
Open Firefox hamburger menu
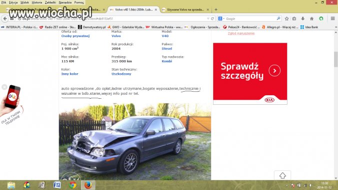click(332, 19)
